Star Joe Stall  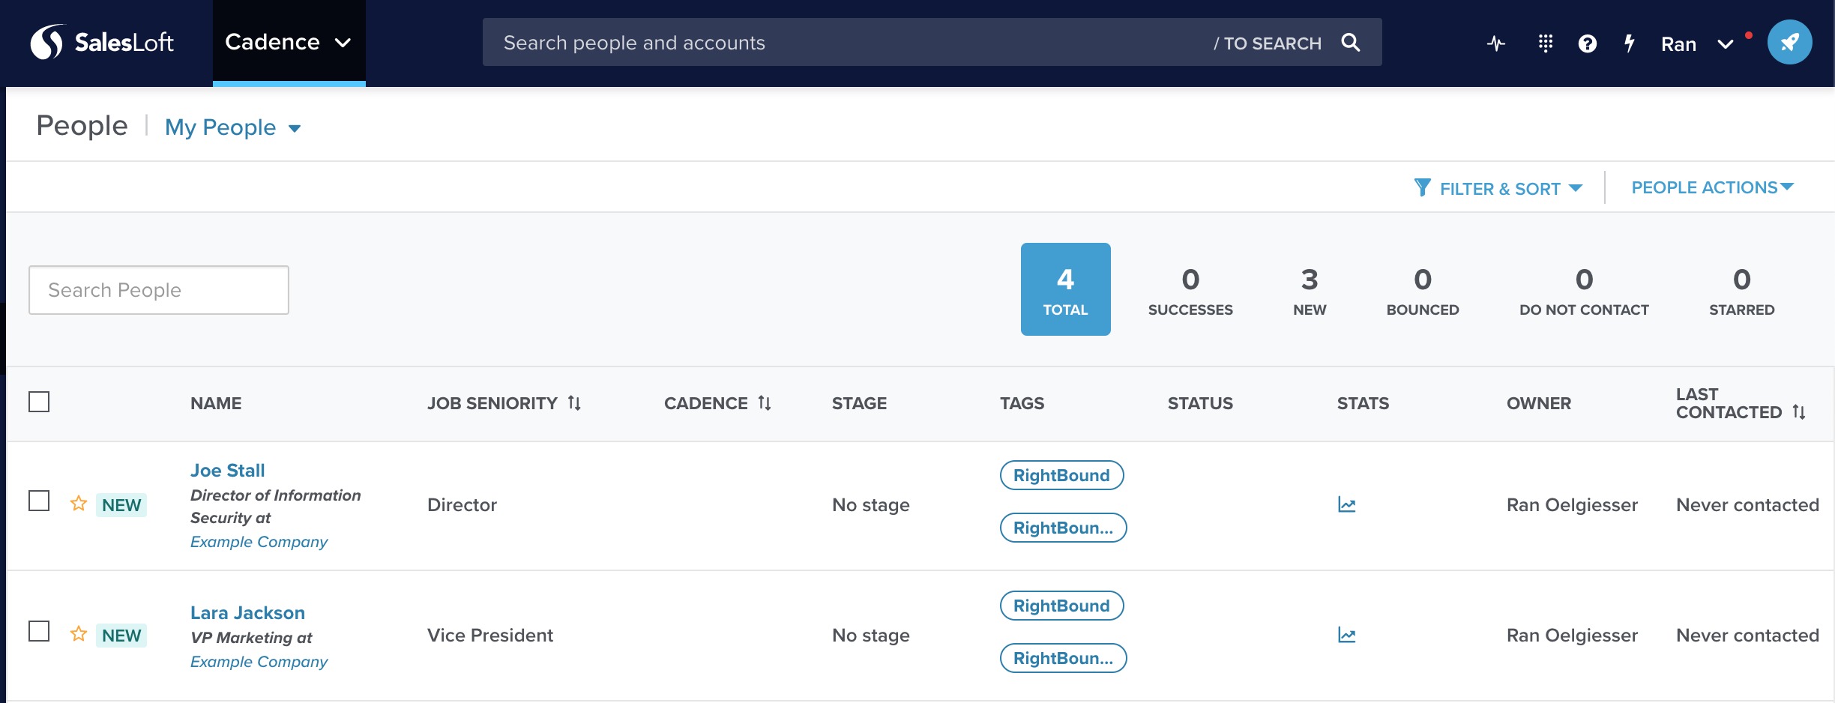(79, 503)
